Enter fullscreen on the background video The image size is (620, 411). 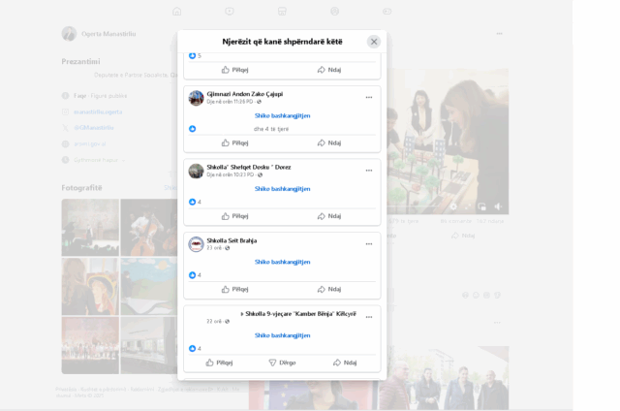point(468,206)
